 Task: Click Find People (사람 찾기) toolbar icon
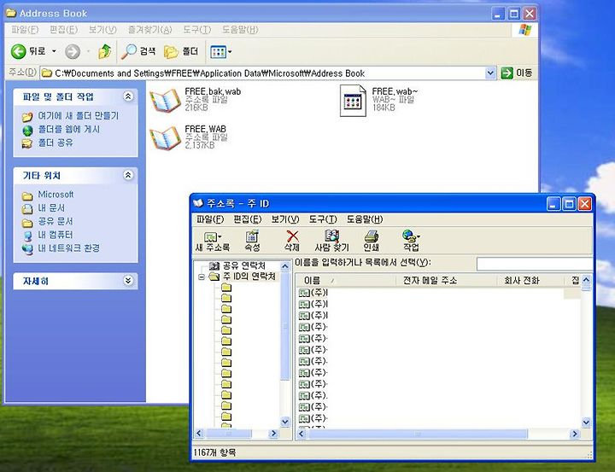point(331,241)
